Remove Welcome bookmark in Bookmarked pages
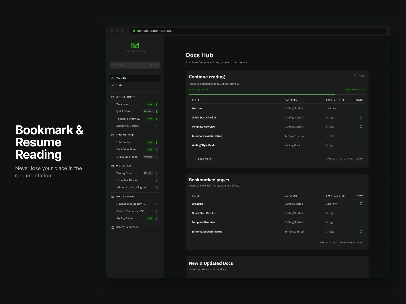This screenshot has height=304, width=406. click(361, 204)
